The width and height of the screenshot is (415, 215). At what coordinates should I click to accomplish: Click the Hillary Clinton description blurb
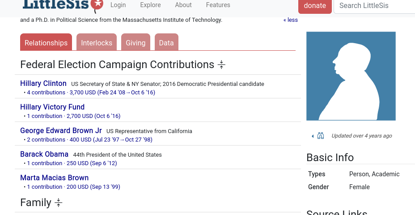(168, 84)
